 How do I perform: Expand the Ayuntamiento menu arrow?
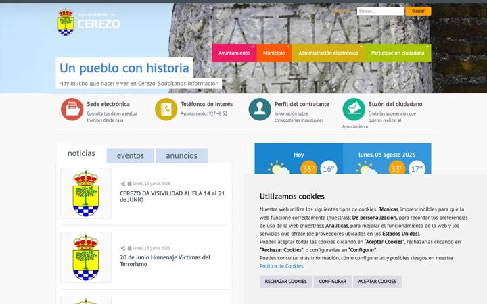coord(253,47)
